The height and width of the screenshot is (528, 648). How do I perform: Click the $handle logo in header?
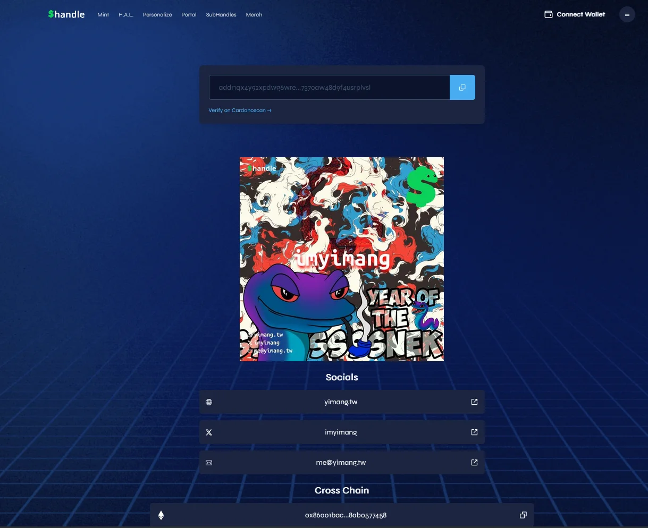(66, 14)
